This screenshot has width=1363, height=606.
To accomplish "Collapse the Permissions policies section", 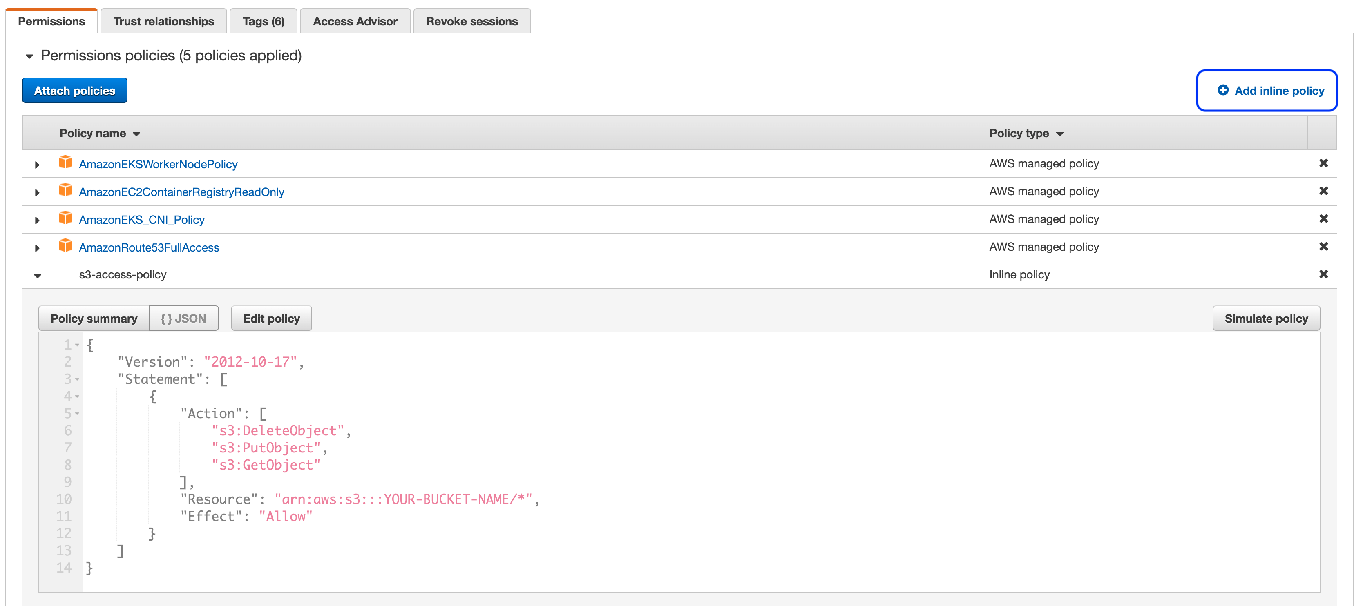I will pyautogui.click(x=29, y=56).
